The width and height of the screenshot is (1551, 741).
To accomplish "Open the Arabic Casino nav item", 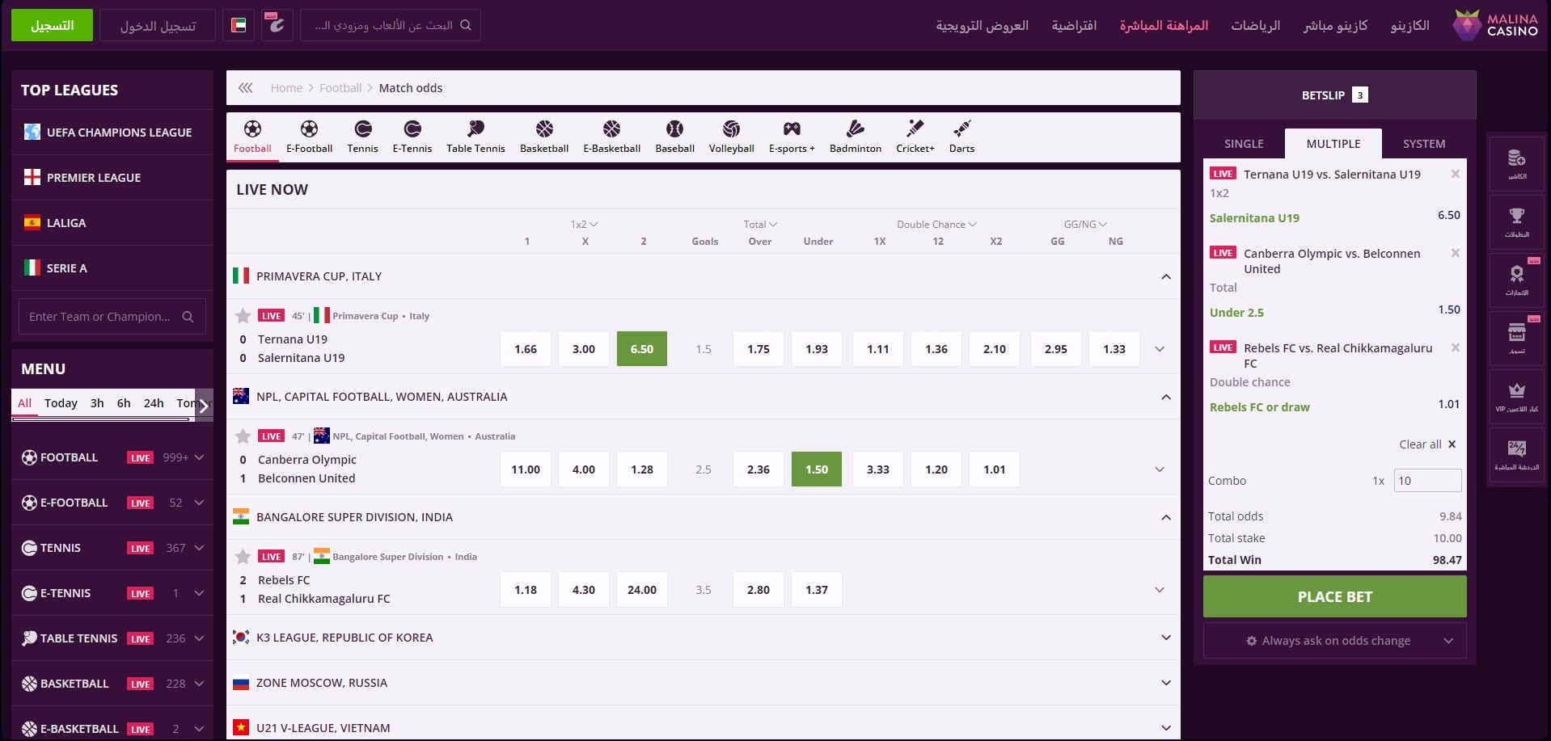I will pos(1409,26).
